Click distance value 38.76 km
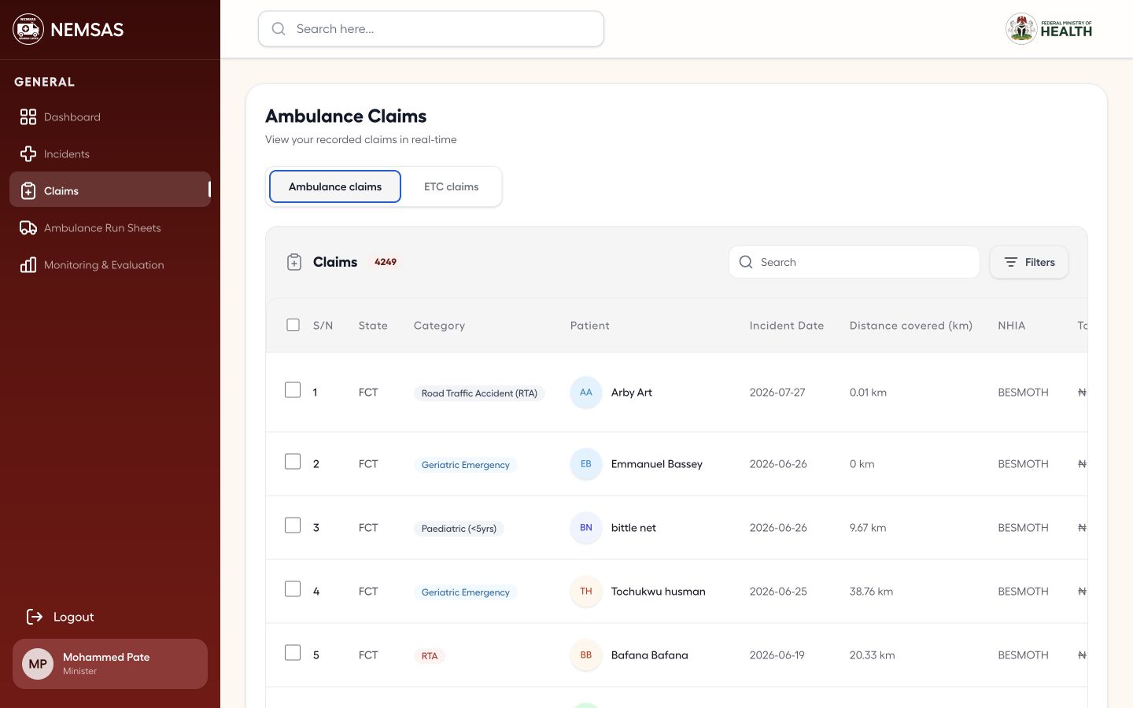This screenshot has width=1133, height=708. pos(871,592)
